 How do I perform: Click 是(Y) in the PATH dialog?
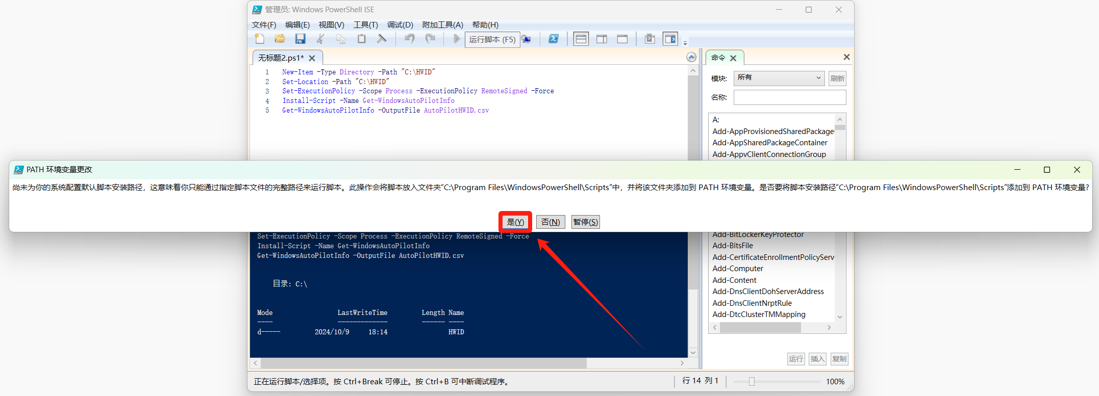coord(515,222)
